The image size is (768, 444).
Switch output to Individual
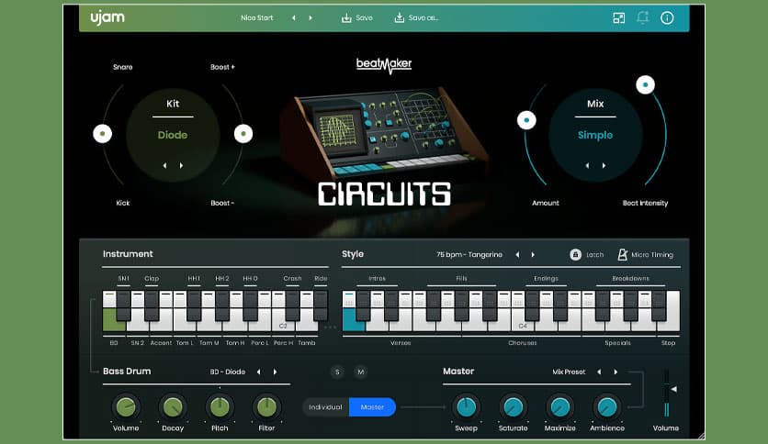325,407
